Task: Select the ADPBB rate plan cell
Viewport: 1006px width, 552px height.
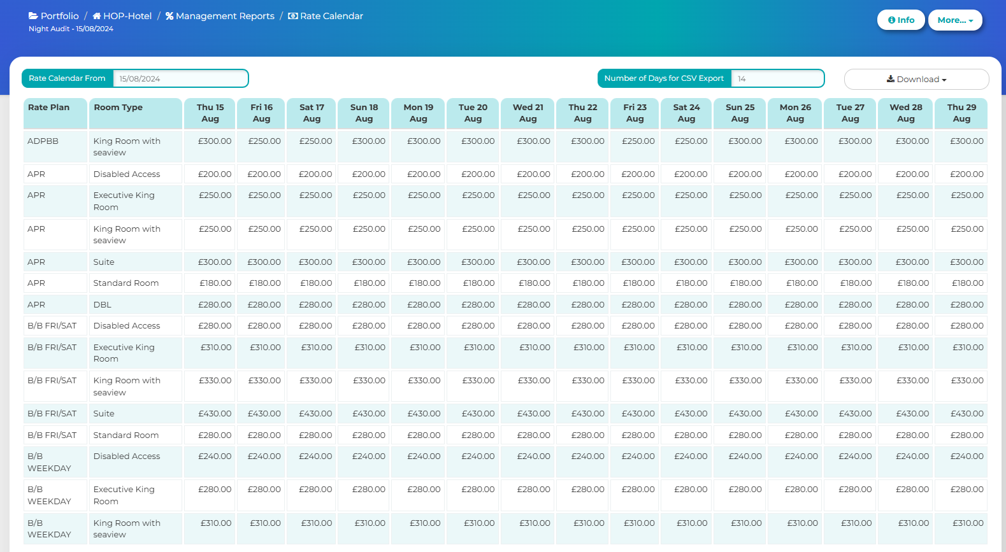Action: pos(55,146)
